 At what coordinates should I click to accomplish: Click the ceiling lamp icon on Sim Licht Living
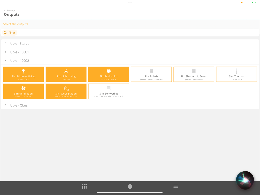[x=66, y=71]
